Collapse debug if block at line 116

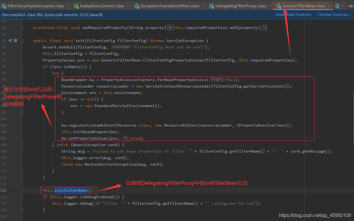(22, 197)
